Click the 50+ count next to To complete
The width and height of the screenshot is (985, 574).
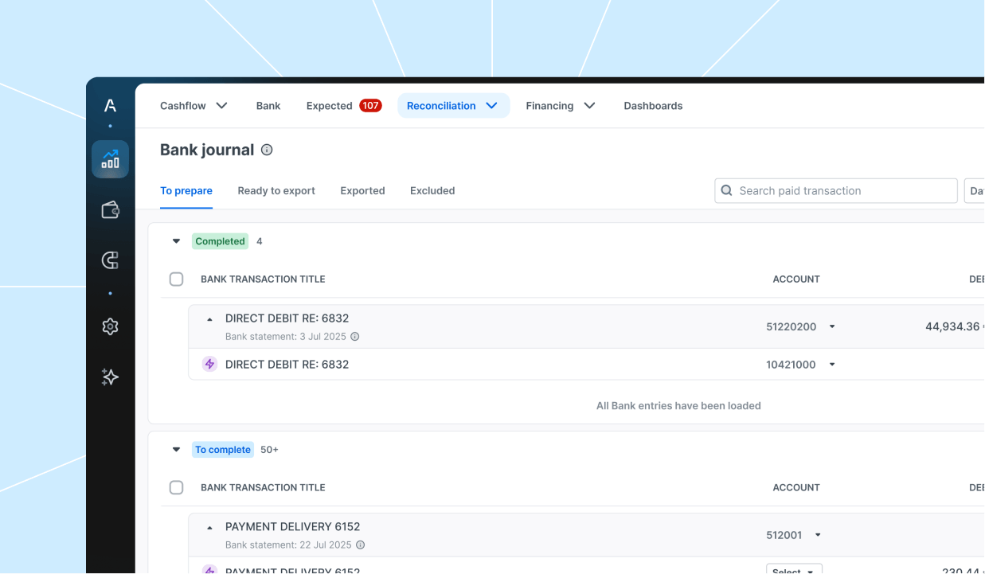tap(269, 450)
